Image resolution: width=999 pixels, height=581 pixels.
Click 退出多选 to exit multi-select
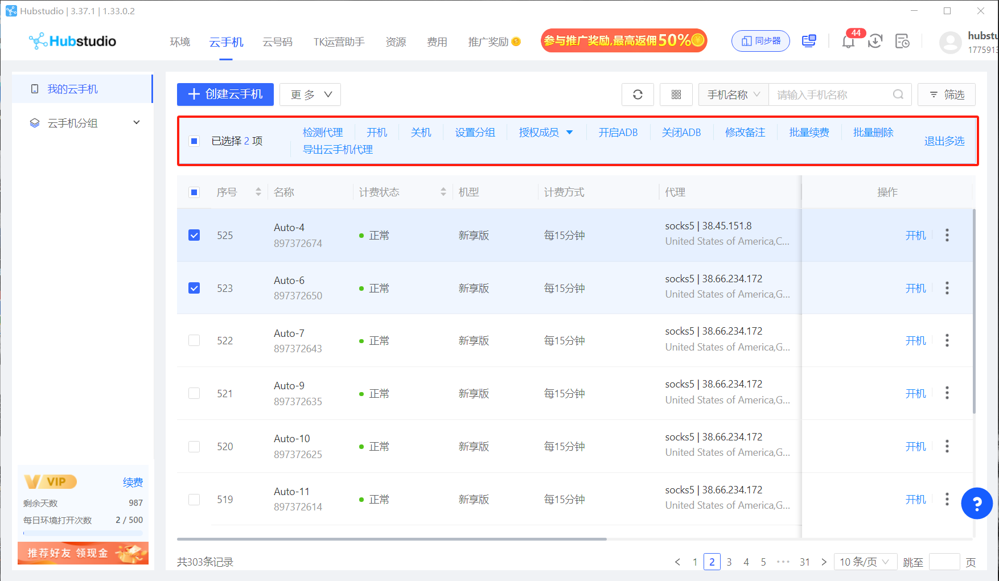pos(944,141)
